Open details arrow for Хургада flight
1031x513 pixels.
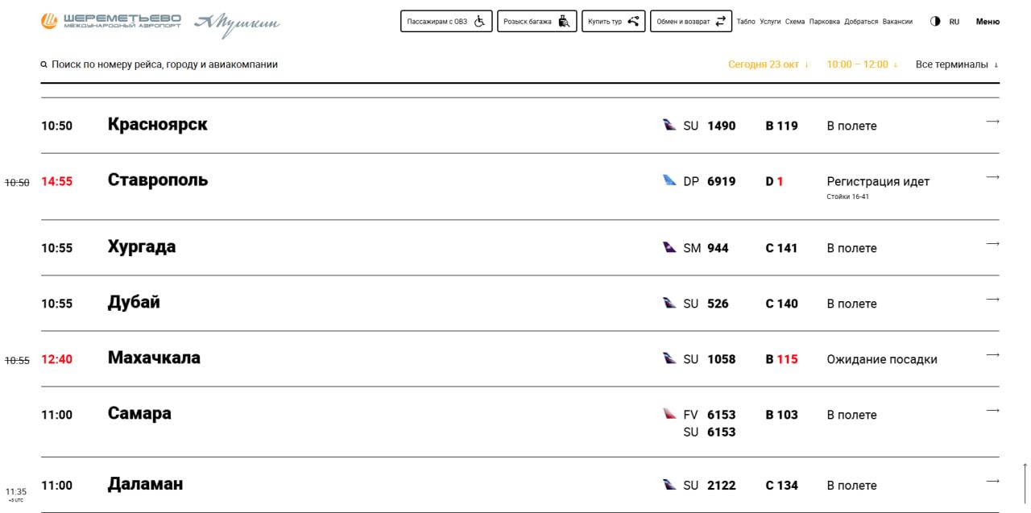992,244
